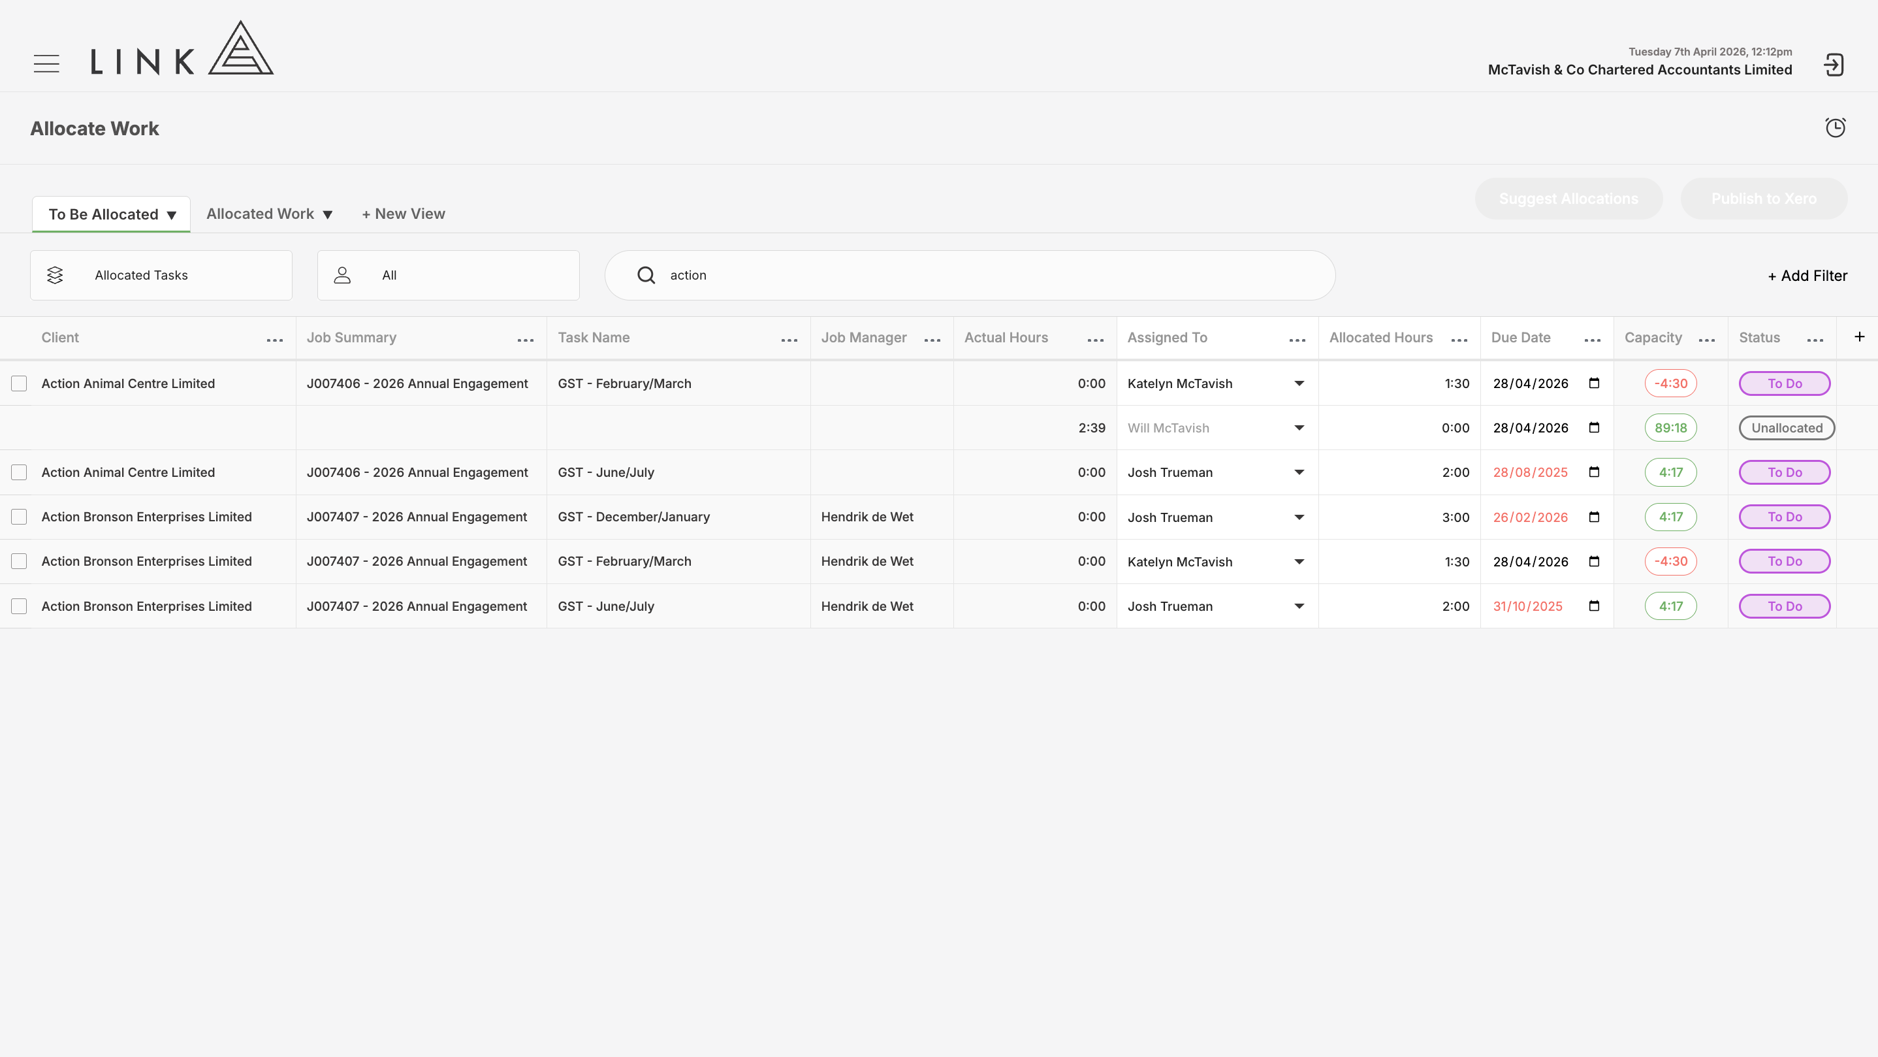Click Suggest Allocations button

pyautogui.click(x=1568, y=199)
